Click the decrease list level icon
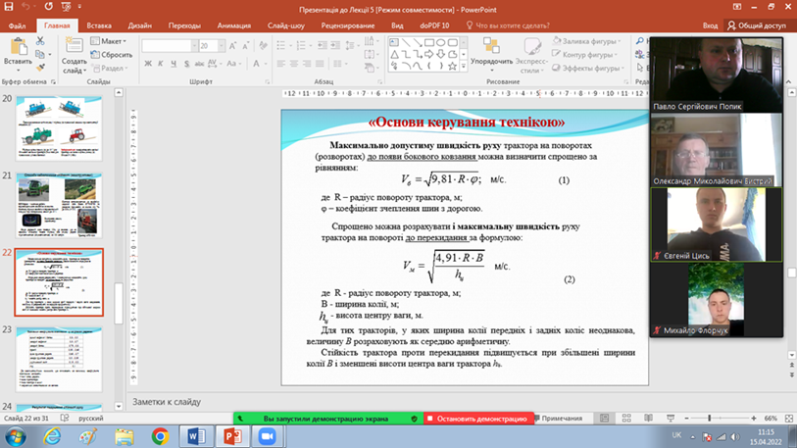The height and width of the screenshot is (448, 797). (323, 46)
